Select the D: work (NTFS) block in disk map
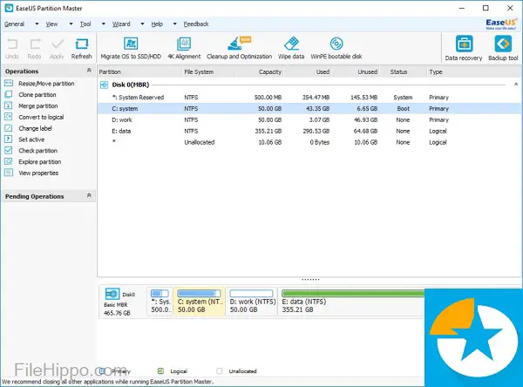This screenshot has width=523, height=387. coord(252,302)
